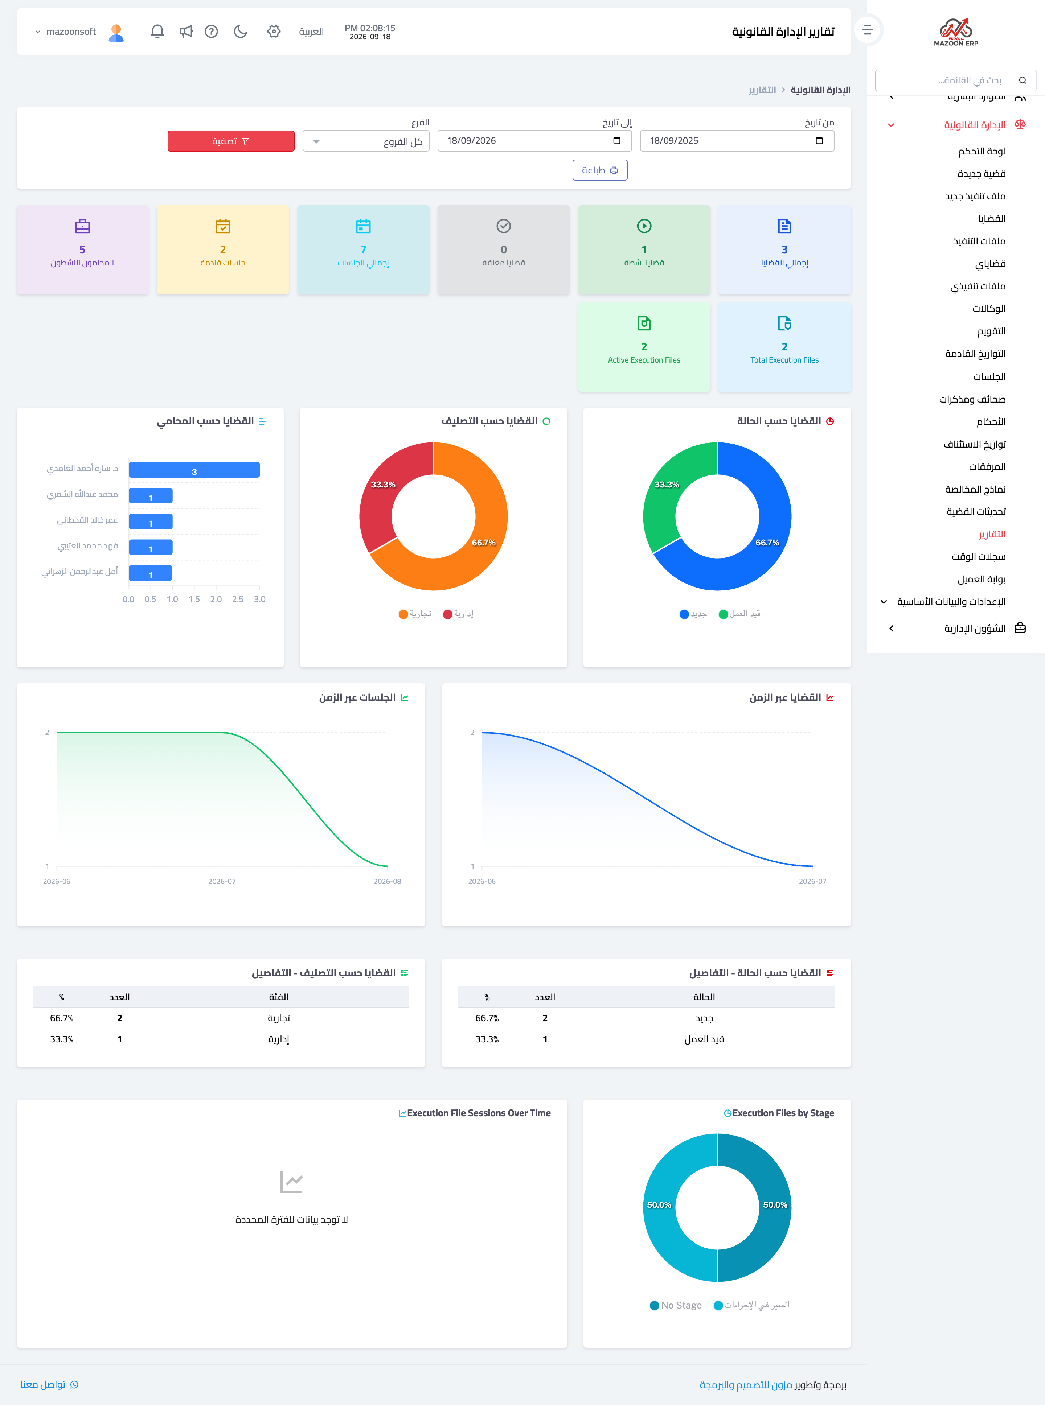Click the clock icon beside القضايا حسب الحالة

(x=830, y=421)
